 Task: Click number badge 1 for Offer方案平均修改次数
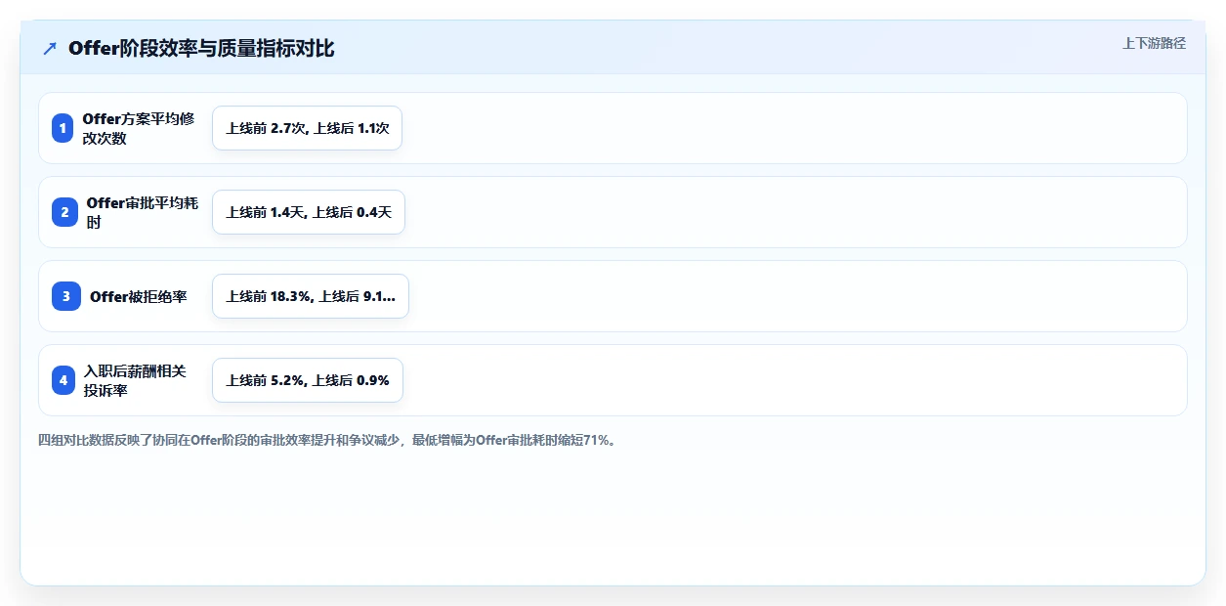(x=63, y=128)
